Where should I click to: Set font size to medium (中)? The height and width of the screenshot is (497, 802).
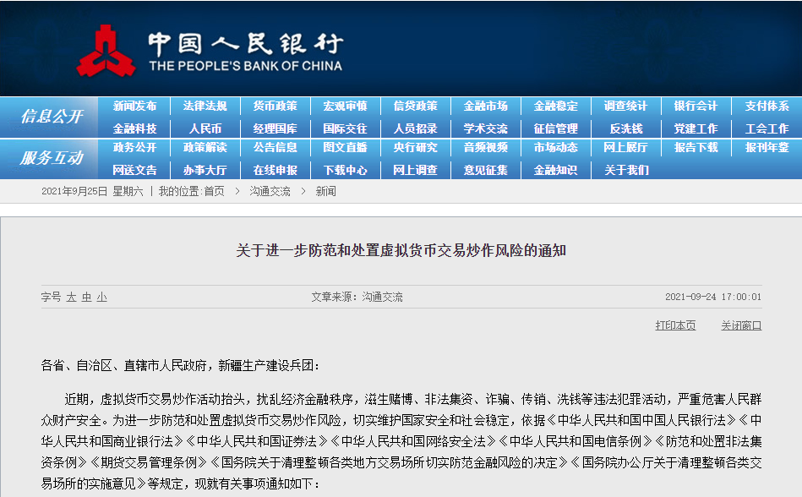86,297
